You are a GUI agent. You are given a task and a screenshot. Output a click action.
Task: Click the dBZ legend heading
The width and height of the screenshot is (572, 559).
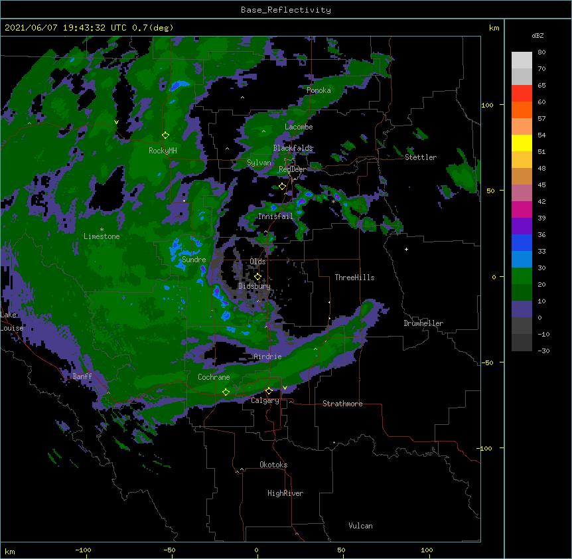[x=537, y=36]
